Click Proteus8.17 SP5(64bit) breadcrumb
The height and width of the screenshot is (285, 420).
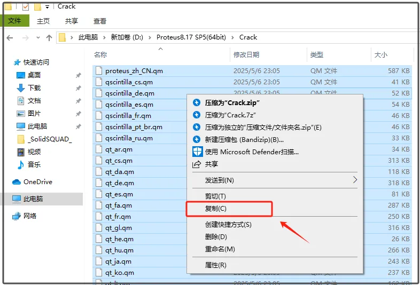191,37
